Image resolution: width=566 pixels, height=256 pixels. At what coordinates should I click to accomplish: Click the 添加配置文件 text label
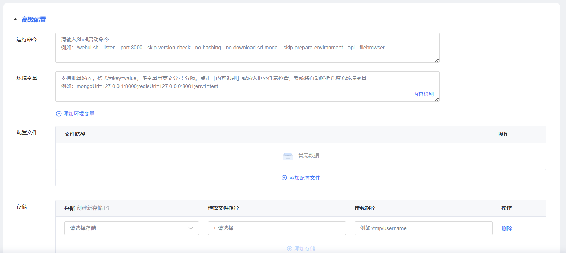tap(305, 178)
